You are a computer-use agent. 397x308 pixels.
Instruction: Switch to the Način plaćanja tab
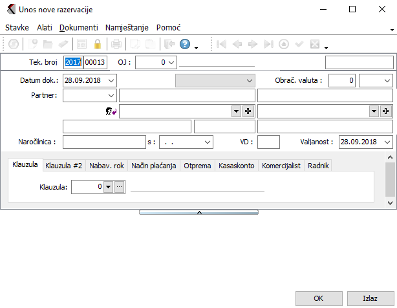coord(153,166)
